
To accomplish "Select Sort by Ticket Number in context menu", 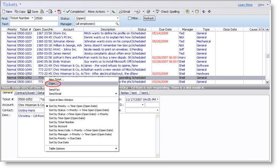I will coord(62,122).
